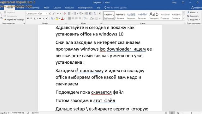Viewport: 202px width, 114px height.
Task: Open Буфер обмена clipboard pane launcher
Action: tap(24, 23)
